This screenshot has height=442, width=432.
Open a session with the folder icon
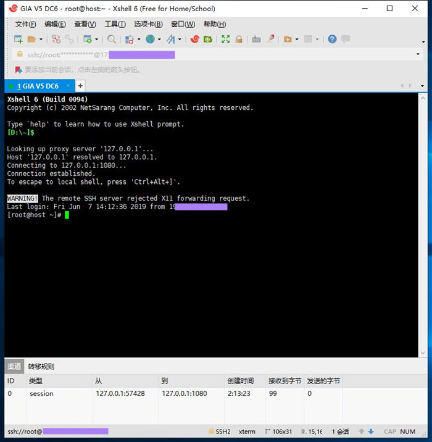(x=31, y=39)
